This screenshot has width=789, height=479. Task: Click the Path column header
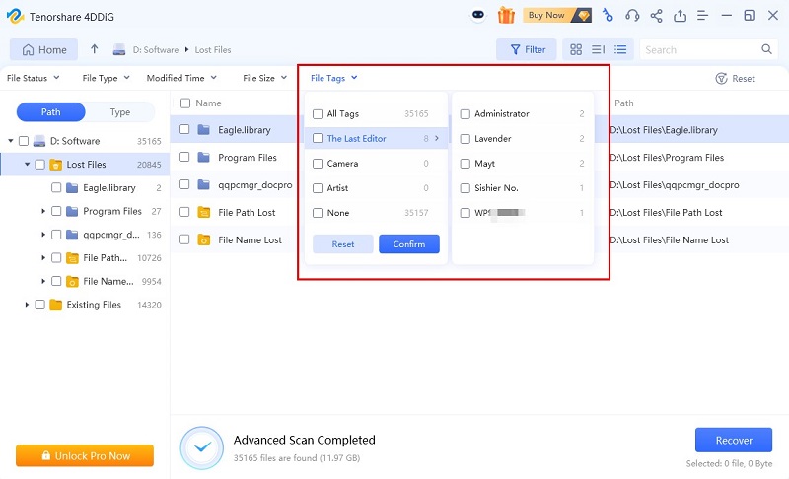point(624,103)
